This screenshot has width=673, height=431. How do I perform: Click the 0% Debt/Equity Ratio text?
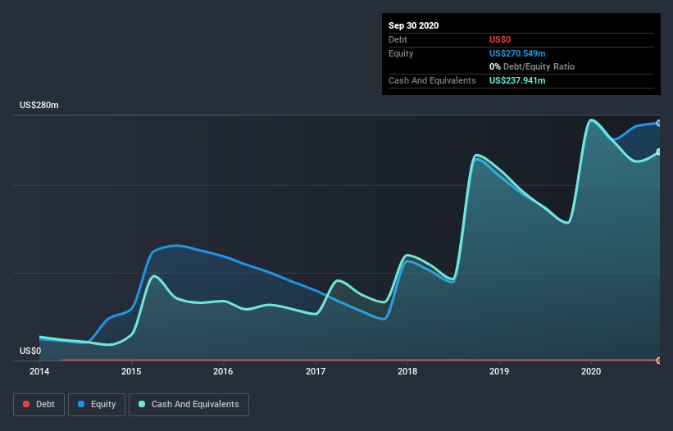click(532, 66)
